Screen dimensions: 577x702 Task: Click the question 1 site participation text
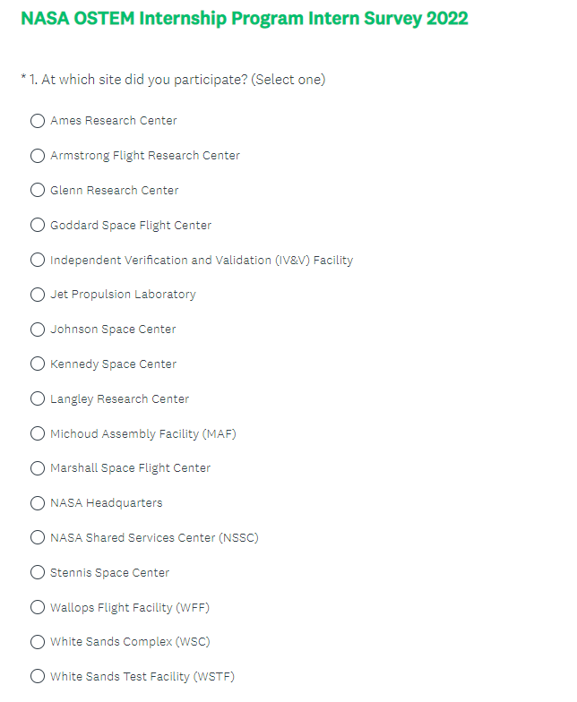point(177,80)
